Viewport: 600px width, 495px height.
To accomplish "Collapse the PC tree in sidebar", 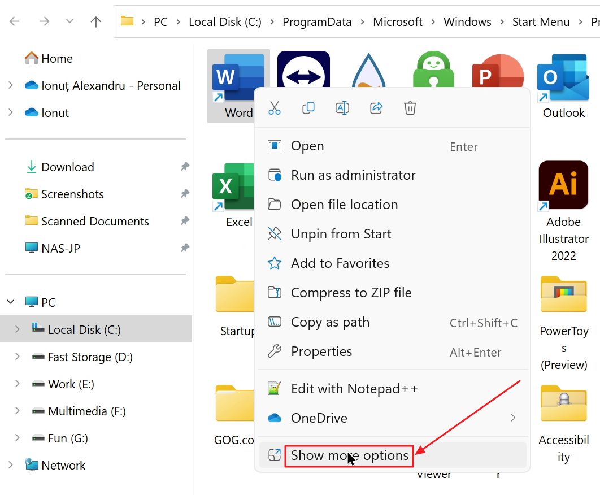I will [10, 302].
